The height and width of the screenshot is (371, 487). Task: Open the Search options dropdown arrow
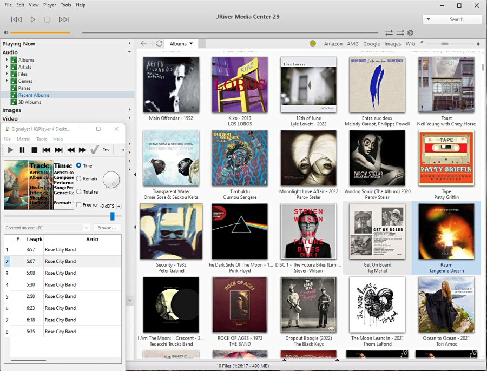(429, 19)
